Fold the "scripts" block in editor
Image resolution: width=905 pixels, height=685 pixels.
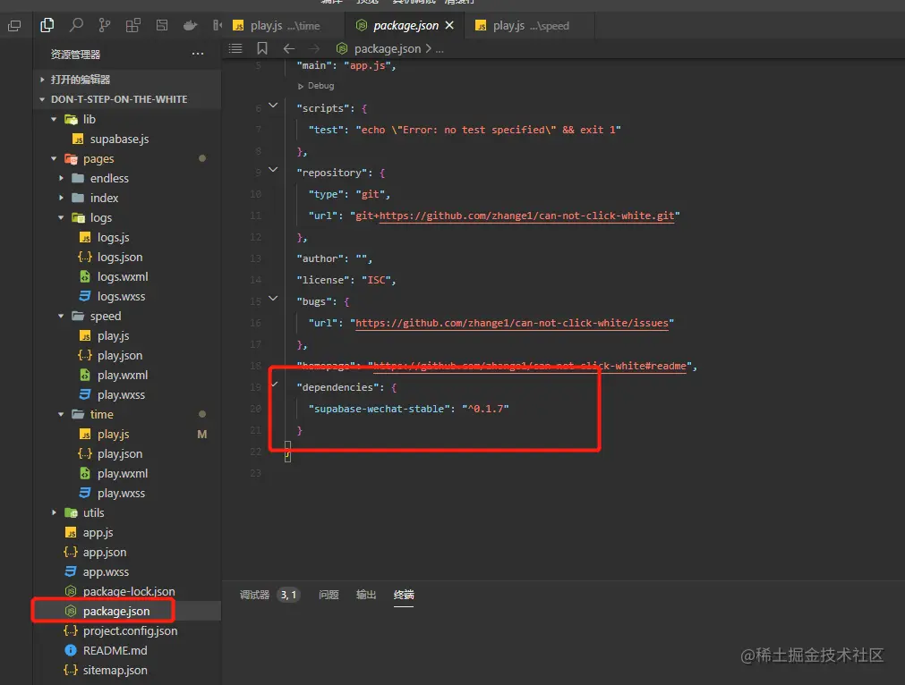274,105
